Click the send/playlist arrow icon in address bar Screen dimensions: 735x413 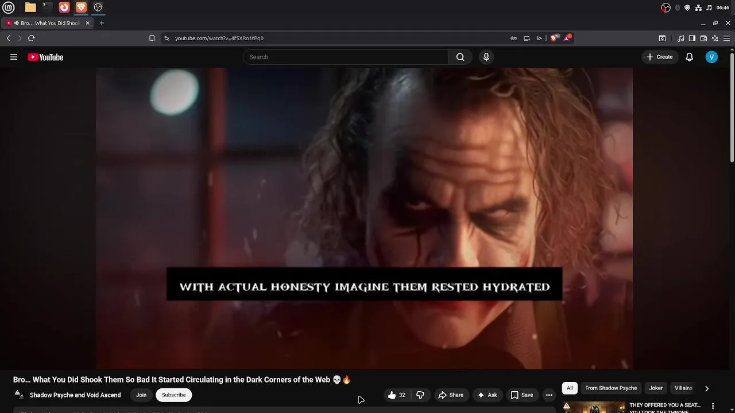(539, 38)
